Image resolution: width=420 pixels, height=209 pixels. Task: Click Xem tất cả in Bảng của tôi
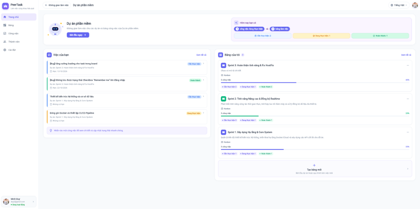pyautogui.click(x=406, y=55)
